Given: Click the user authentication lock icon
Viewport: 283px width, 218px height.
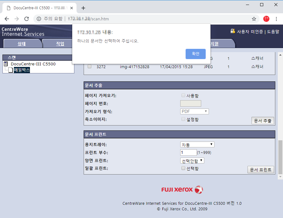Looking at the screenshot, I should click(233, 31).
